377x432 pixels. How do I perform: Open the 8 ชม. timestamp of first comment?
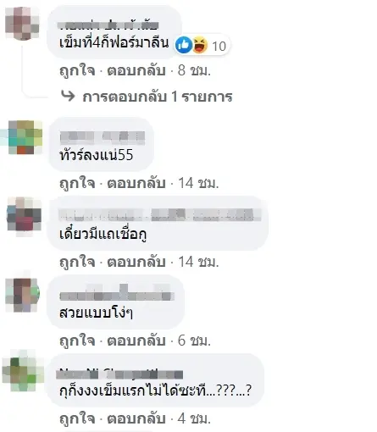194,70
